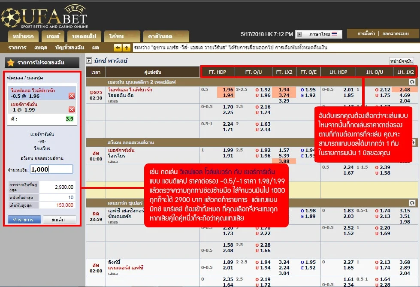
Task: Click the FT. O/U column header
Action: click(x=254, y=72)
